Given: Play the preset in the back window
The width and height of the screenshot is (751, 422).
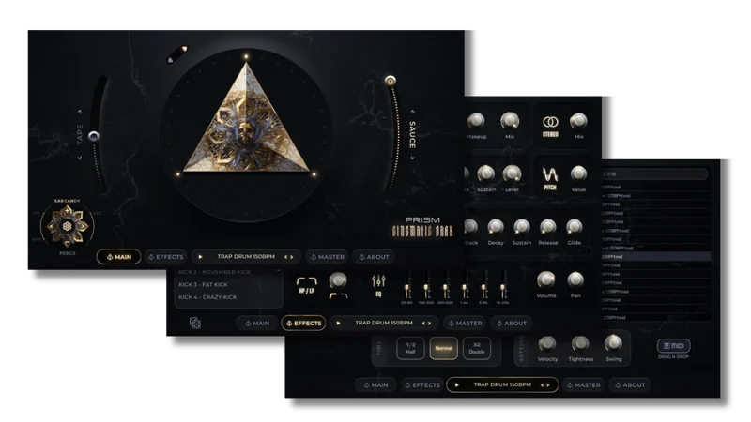Looking at the screenshot, I should 456,384.
